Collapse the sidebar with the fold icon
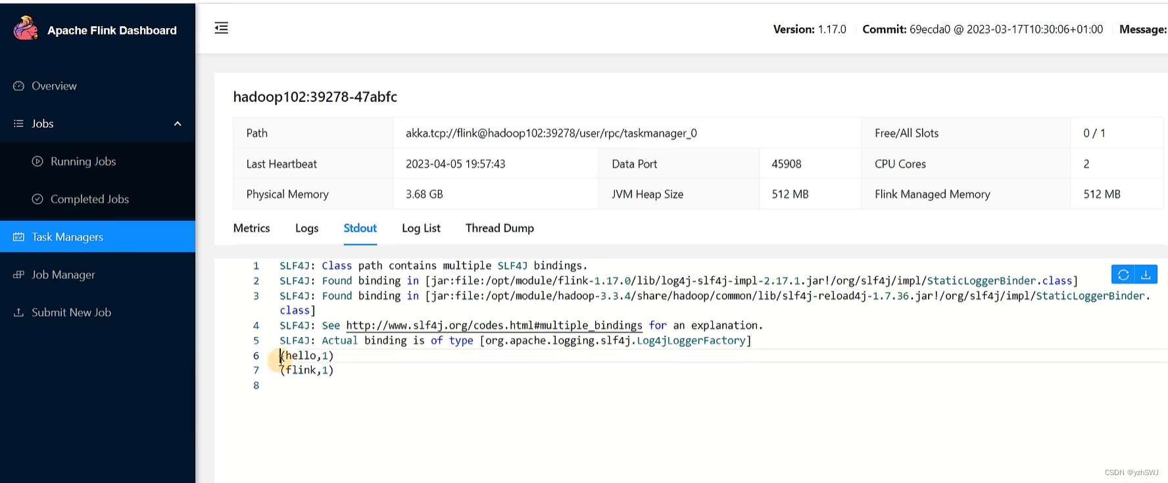This screenshot has width=1168, height=483. tap(222, 28)
